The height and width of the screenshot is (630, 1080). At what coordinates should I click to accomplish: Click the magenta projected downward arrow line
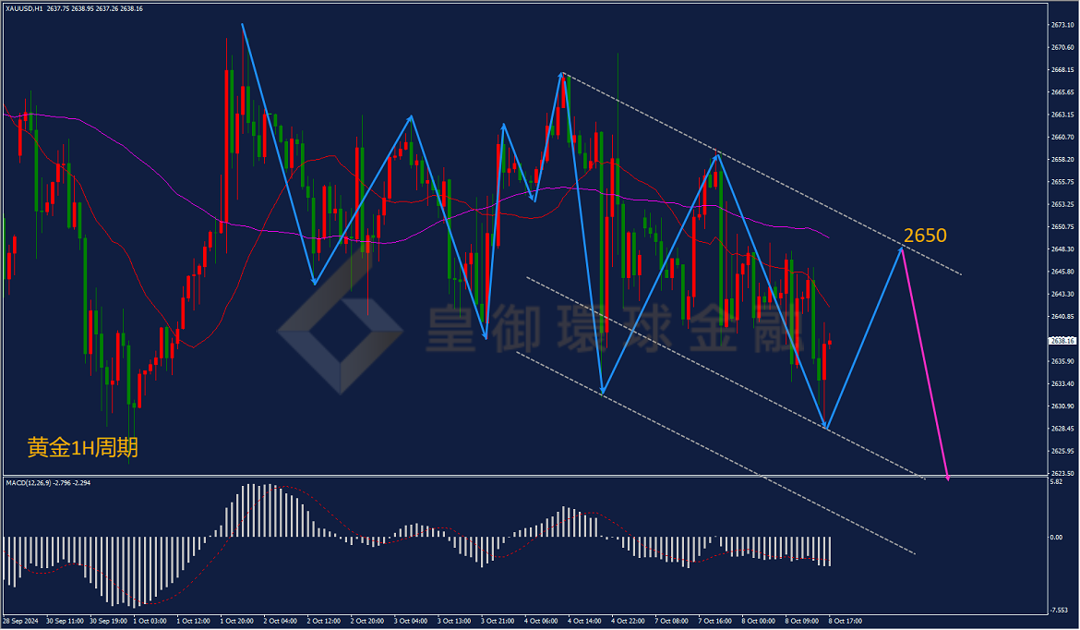pos(925,363)
